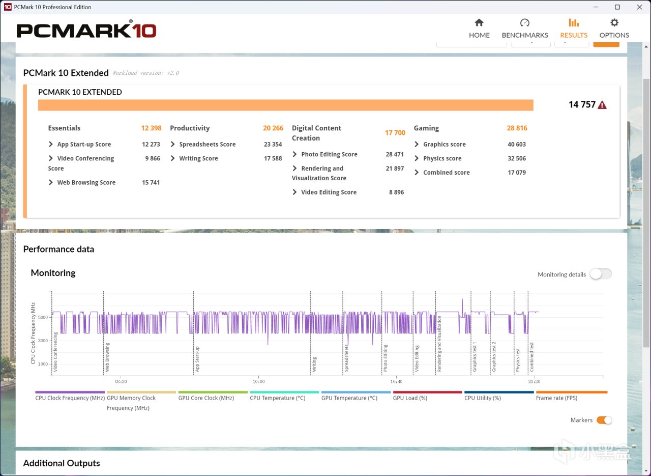Click the red warning triangle beside 14 757
Image resolution: width=651 pixels, height=476 pixels.
pos(602,105)
